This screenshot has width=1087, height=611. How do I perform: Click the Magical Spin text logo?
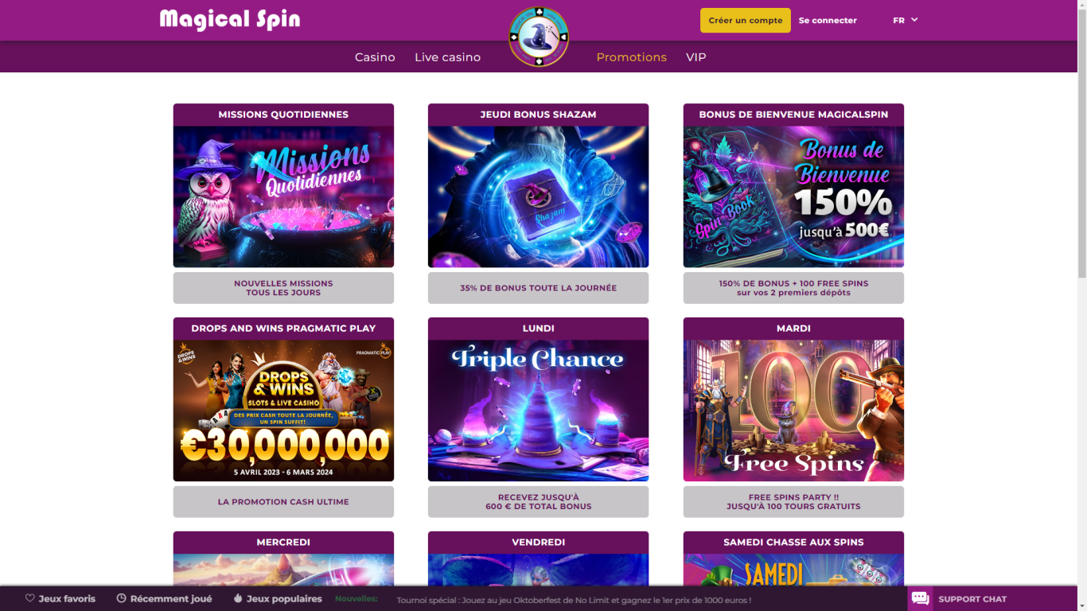(230, 20)
